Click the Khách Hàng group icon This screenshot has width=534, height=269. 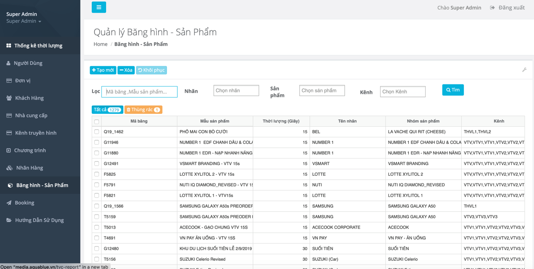9,98
